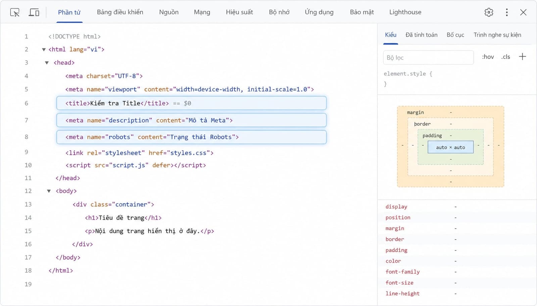
Task: Switch to the Bảng điều khiển tab
Action: 120,12
